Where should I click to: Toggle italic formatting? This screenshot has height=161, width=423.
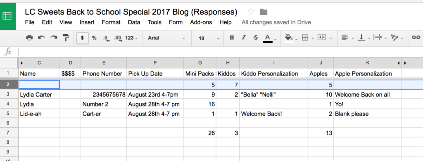[x=244, y=38]
